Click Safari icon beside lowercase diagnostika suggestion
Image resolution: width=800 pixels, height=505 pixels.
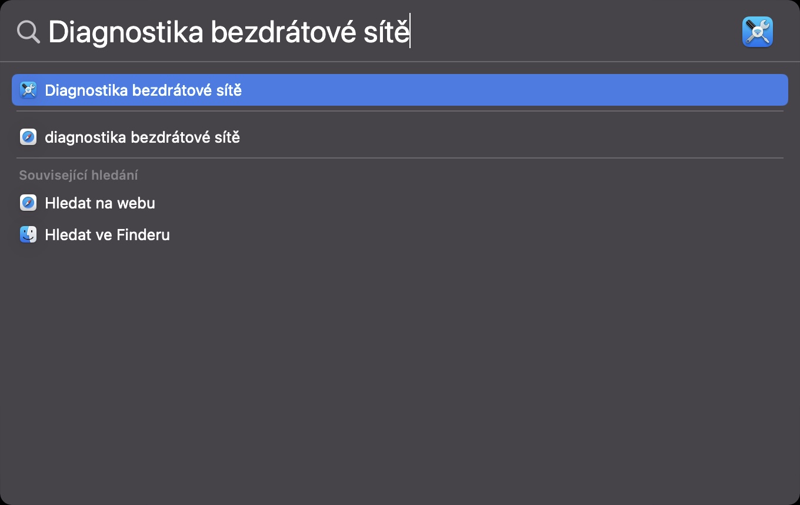[x=28, y=137]
